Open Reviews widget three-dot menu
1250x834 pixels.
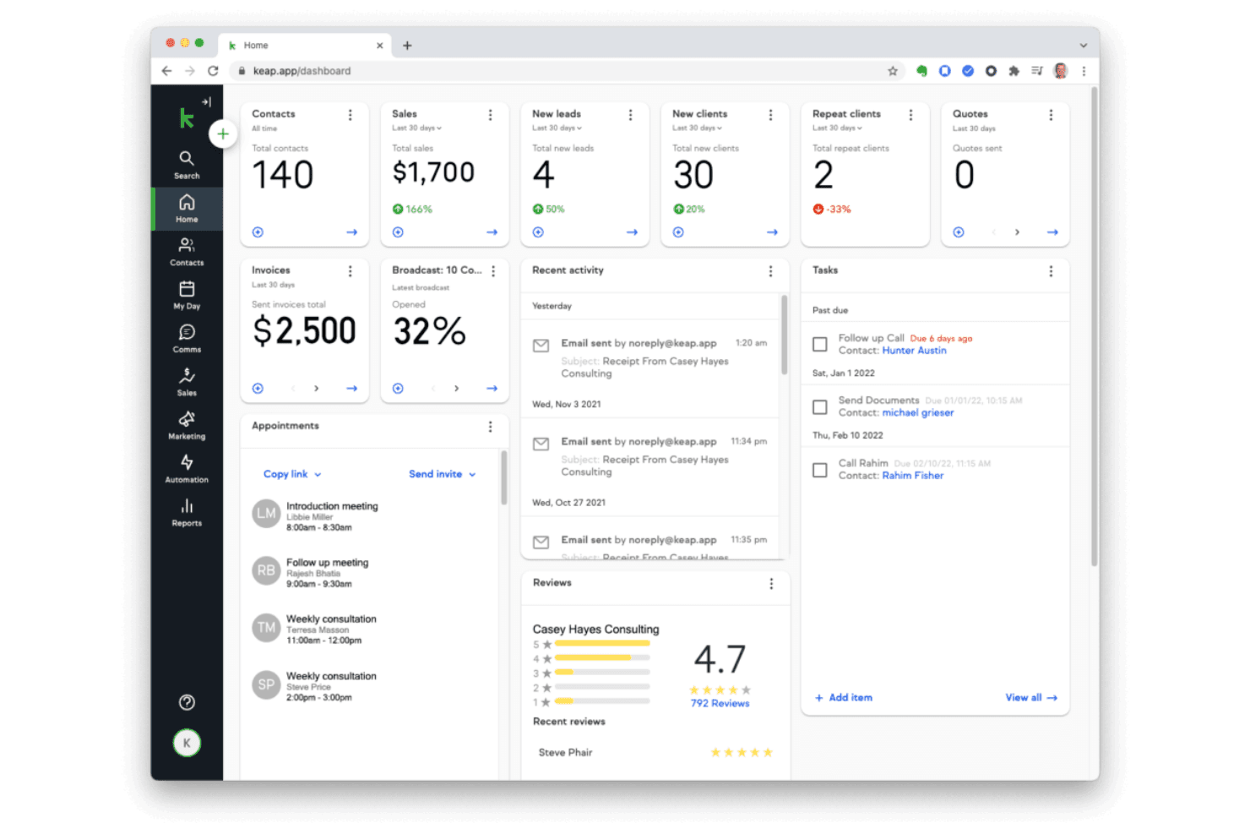pyautogui.click(x=771, y=584)
